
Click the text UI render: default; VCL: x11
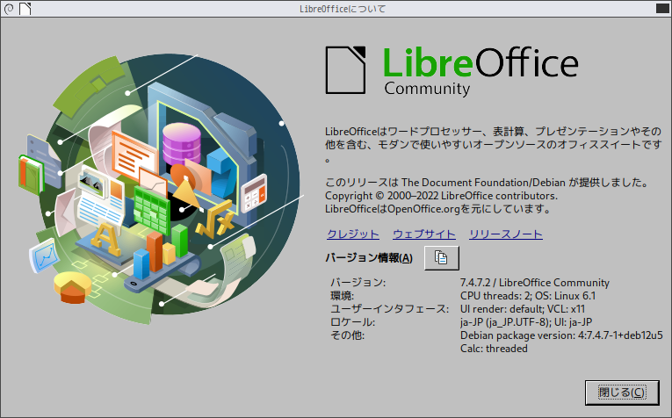pyautogui.click(x=523, y=309)
